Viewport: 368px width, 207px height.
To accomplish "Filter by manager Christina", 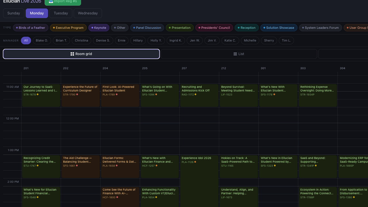I will coord(81,41).
